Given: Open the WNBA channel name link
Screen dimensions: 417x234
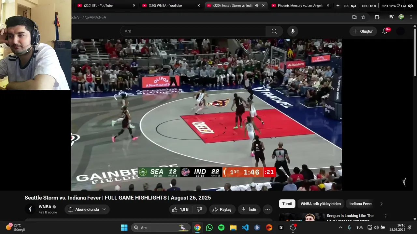Looking at the screenshot, I should 45,207.
